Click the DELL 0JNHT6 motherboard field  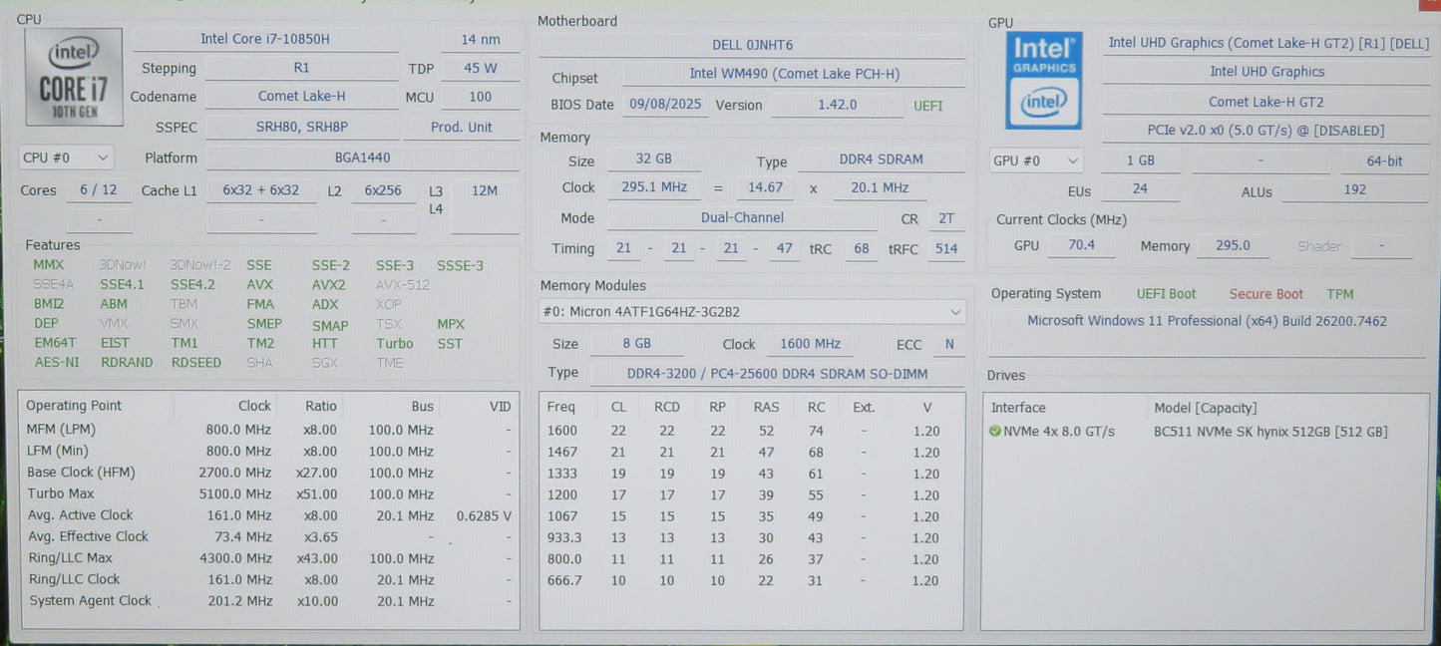tap(752, 45)
